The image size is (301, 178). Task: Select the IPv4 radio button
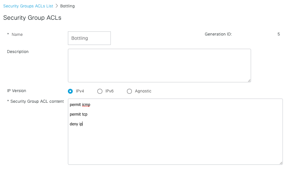(x=70, y=91)
